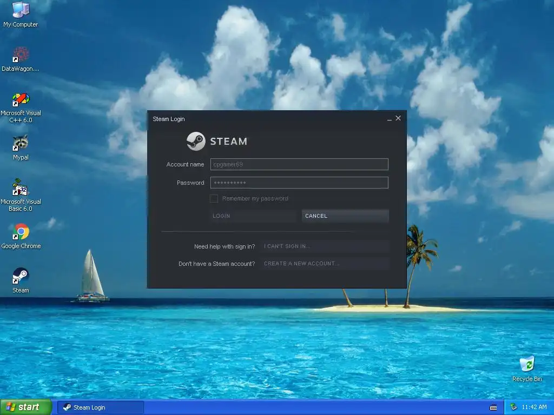Image resolution: width=554 pixels, height=415 pixels.
Task: Select Microsoft Visual C++ 6.0 shortcut
Action: [21, 108]
